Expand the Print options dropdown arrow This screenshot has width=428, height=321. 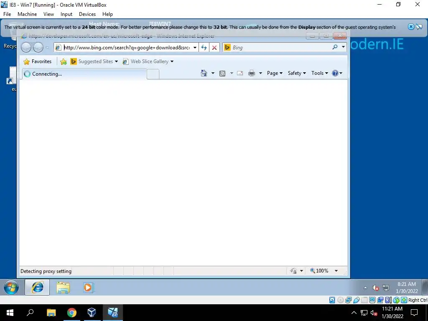(260, 73)
